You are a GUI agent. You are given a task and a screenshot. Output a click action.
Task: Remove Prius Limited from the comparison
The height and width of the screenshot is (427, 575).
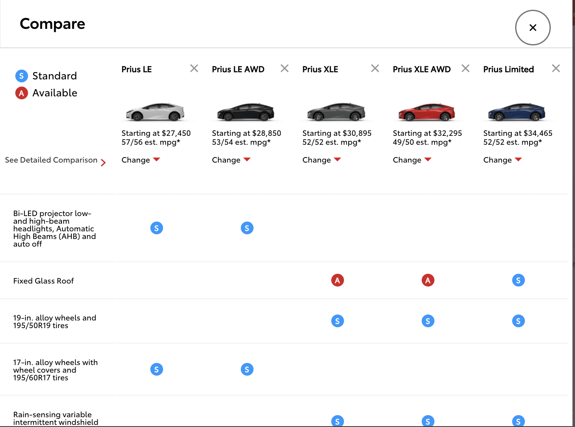(556, 68)
